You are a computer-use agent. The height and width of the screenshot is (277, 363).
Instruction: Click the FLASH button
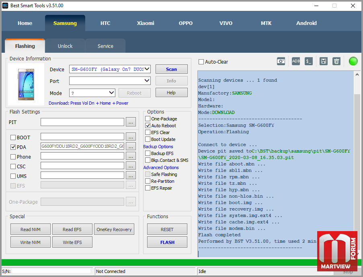pyautogui.click(x=167, y=242)
